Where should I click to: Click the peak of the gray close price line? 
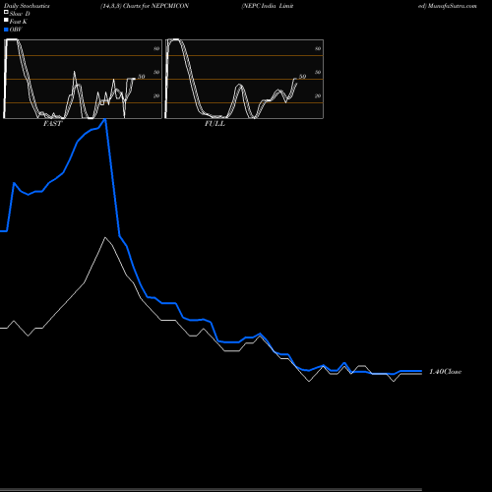coord(105,237)
